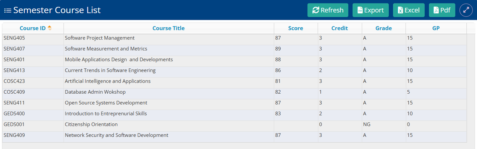Click Network Security and Software Development
This screenshot has height=149, width=477.
coord(116,135)
